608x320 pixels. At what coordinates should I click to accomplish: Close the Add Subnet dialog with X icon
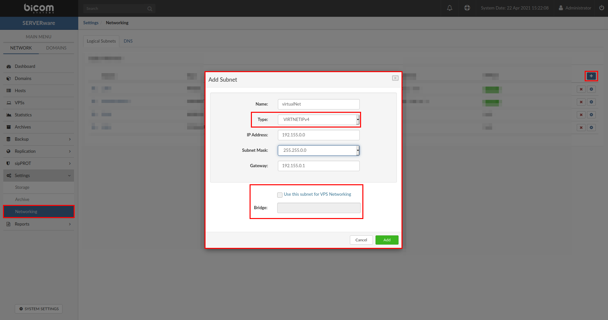[x=395, y=78]
